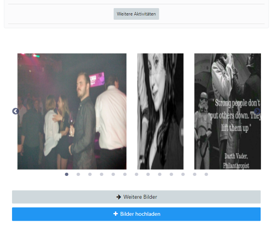Open Weitere Bilder gallery

pyautogui.click(x=136, y=197)
